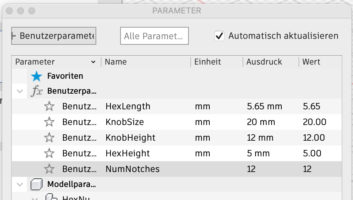Focus the Alle Parameter search field
Screen dimensions: 353x200
pyautogui.click(x=154, y=36)
